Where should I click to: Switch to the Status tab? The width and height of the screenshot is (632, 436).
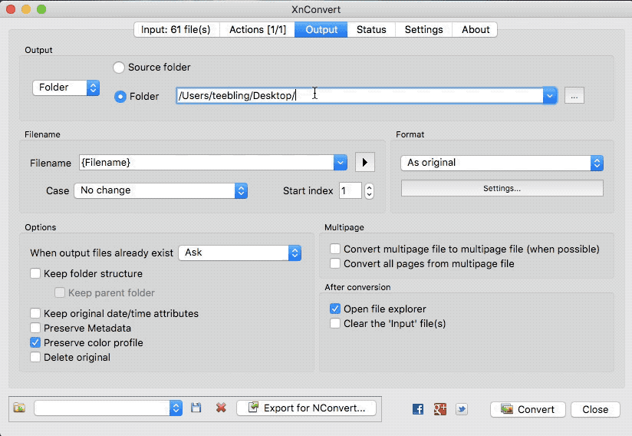point(371,30)
